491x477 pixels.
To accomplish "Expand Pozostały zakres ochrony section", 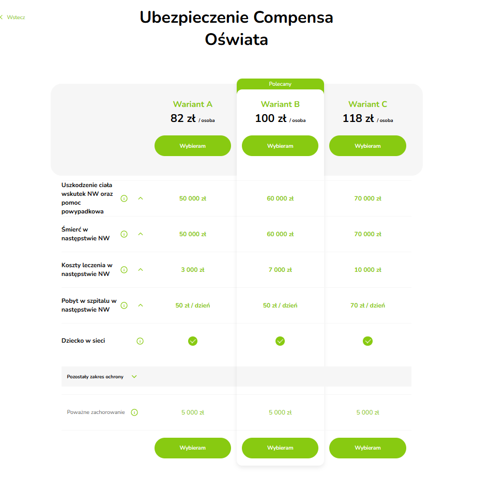I will [134, 377].
